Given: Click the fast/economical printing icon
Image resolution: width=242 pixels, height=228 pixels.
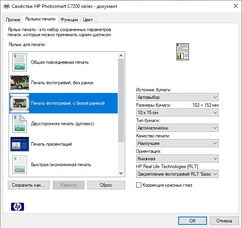Looking at the screenshot, I should click(20, 165).
